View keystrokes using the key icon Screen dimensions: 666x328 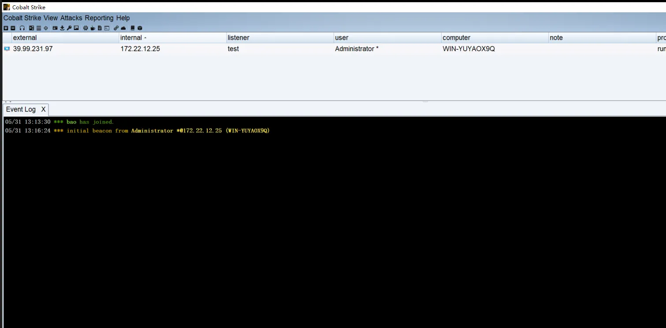click(x=69, y=28)
